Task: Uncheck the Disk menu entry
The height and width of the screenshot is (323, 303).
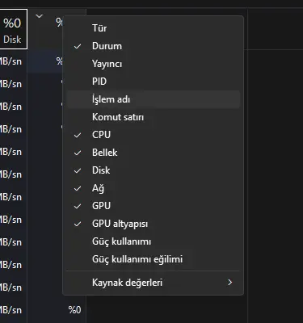Action: tap(153, 170)
